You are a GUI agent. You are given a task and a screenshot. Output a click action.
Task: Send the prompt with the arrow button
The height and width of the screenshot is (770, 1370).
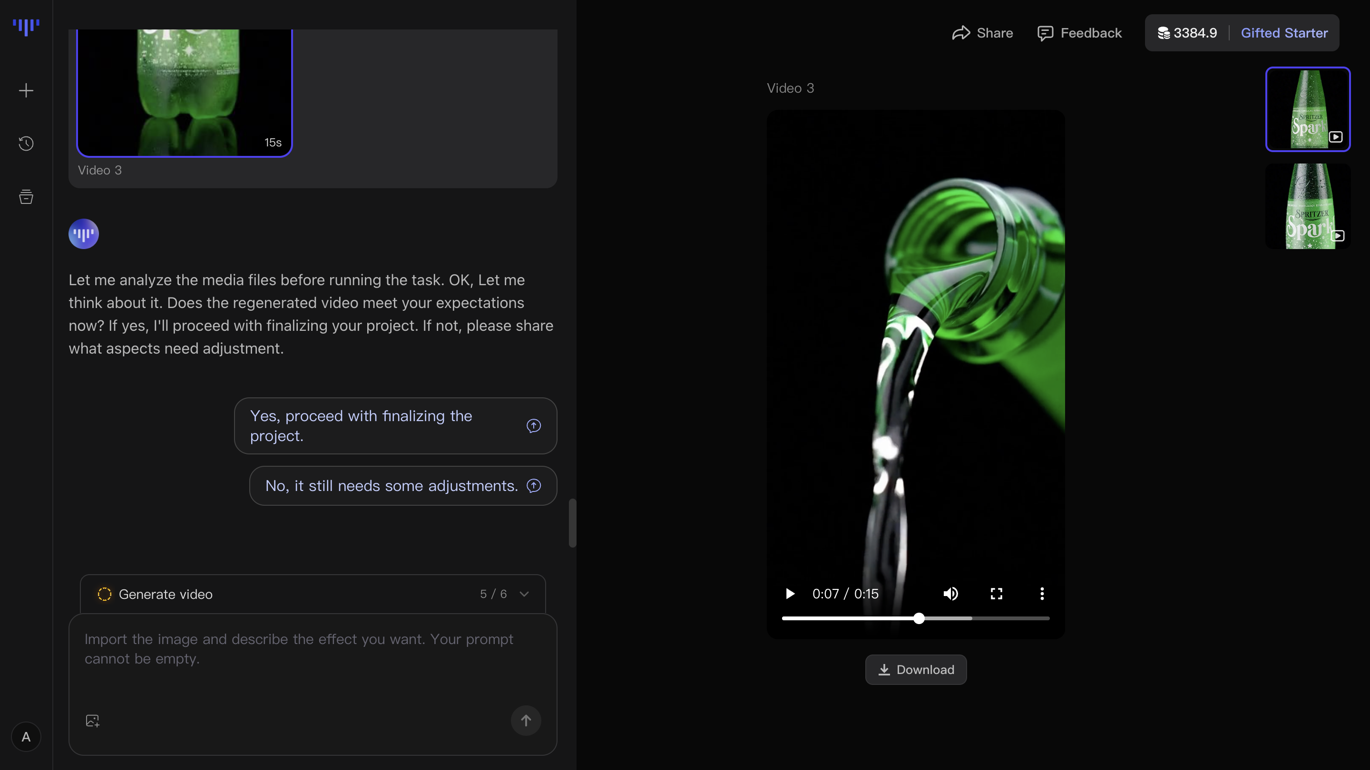click(x=526, y=721)
